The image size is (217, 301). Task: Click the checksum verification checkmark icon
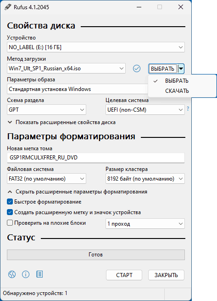137,68
